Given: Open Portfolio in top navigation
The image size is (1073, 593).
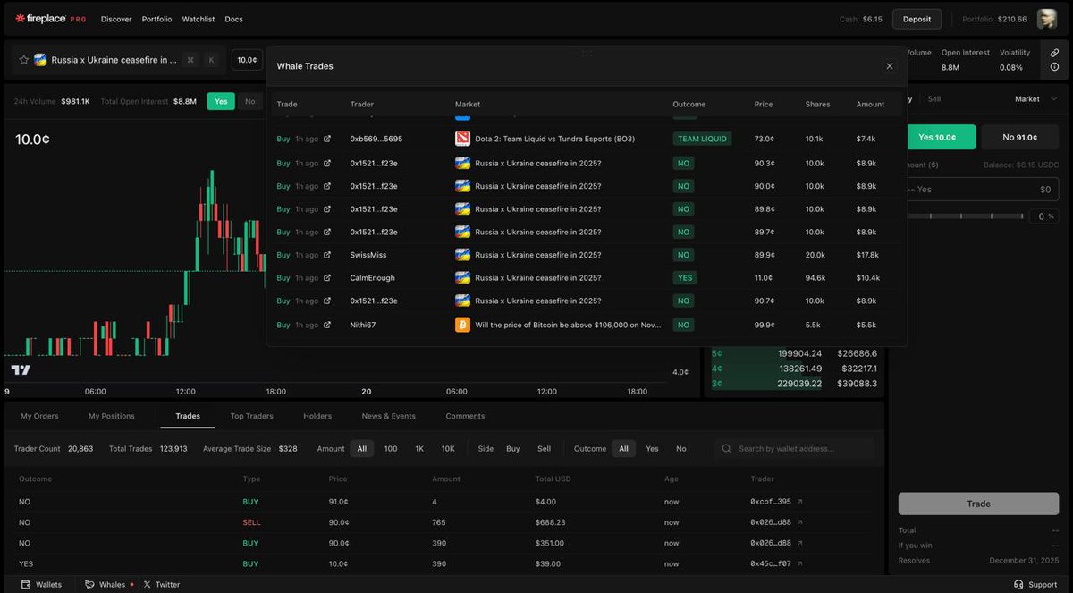Looking at the screenshot, I should tap(156, 19).
